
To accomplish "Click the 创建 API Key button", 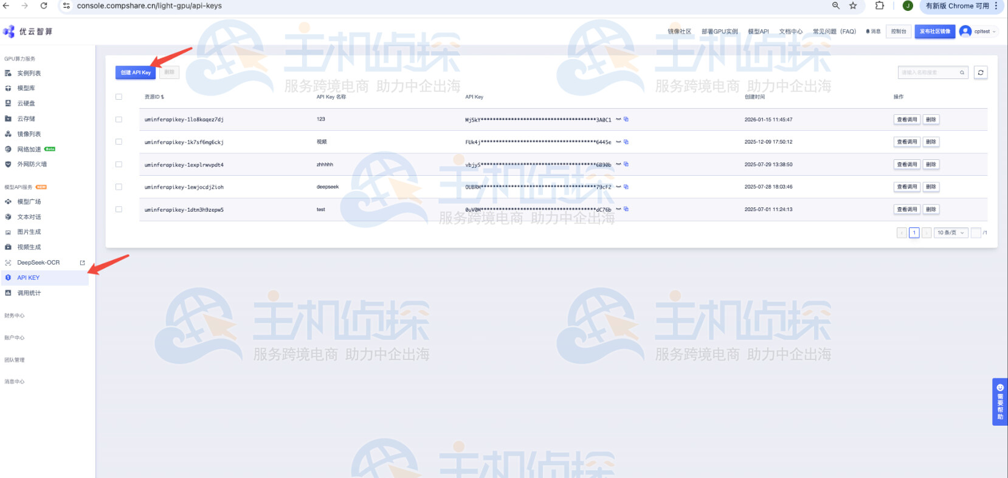I will (x=136, y=72).
